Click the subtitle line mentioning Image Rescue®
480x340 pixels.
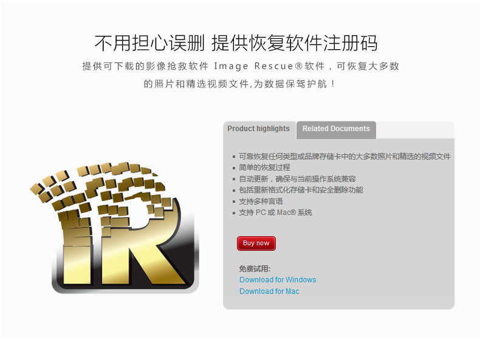click(x=241, y=66)
